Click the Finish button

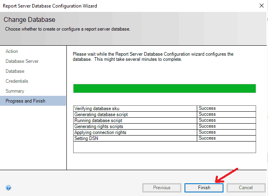pyautogui.click(x=204, y=188)
